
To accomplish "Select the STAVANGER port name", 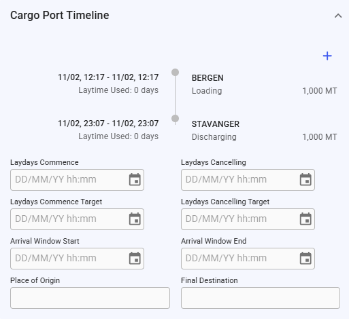I will [x=216, y=124].
